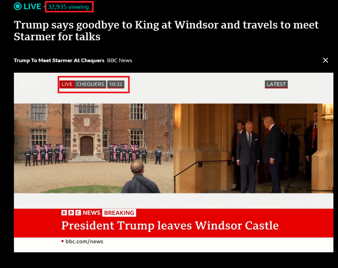The image size is (338, 268).
Task: Click the BBC News source label
Action: click(x=120, y=61)
